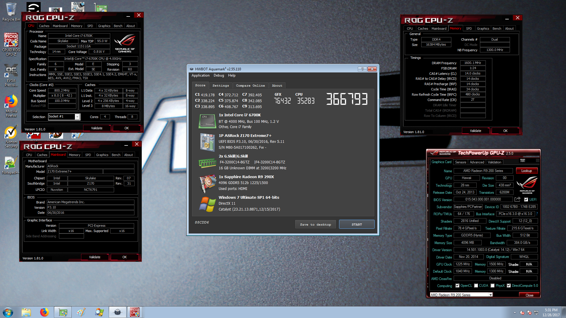The image size is (566, 318).
Task: Open the GPU-Z hamburger menu
Action: (537, 160)
